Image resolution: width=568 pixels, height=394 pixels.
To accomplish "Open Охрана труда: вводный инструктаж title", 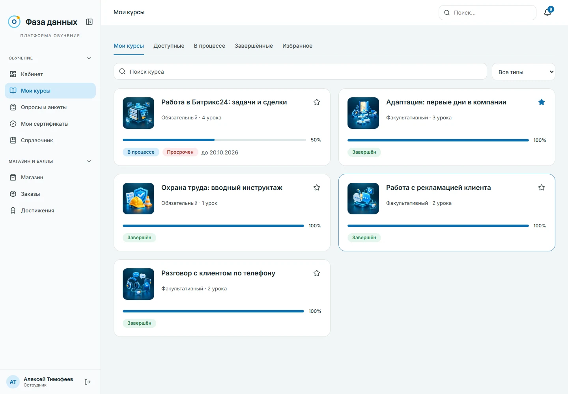I will pyautogui.click(x=222, y=188).
